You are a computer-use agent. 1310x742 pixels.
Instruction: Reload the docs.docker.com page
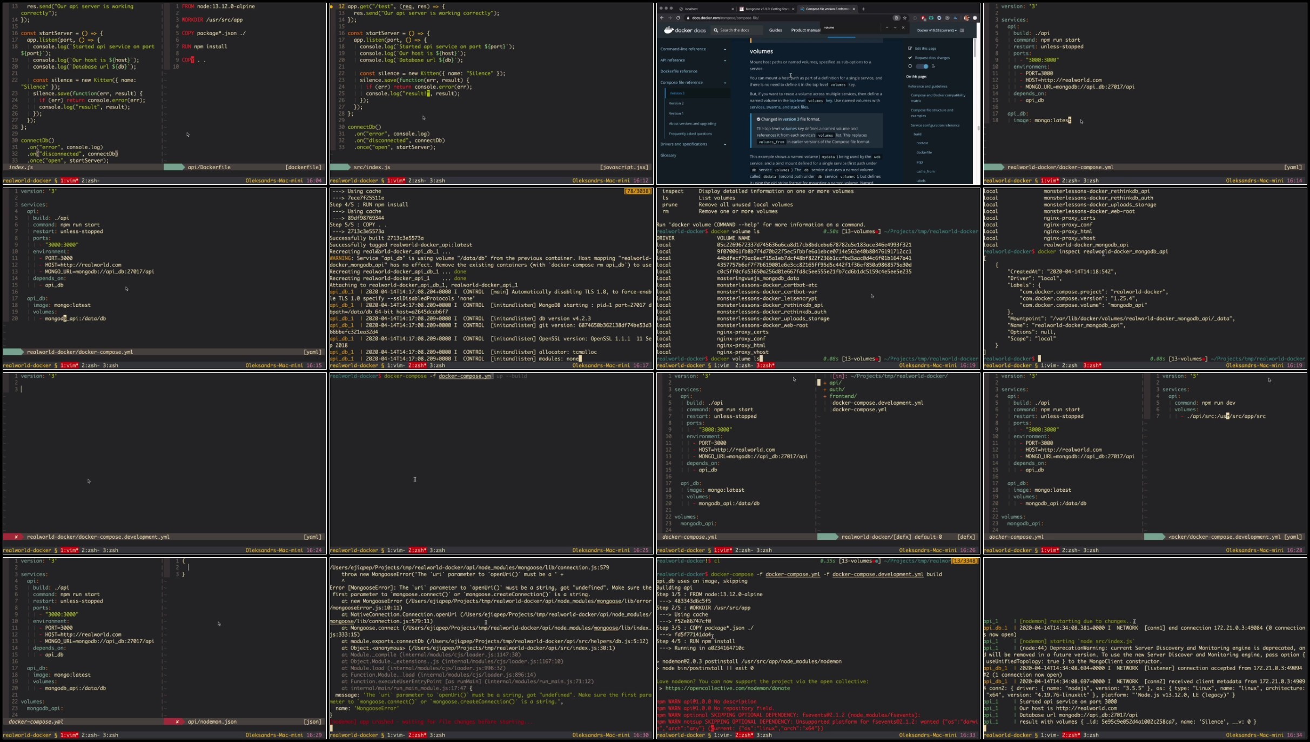[x=678, y=18]
